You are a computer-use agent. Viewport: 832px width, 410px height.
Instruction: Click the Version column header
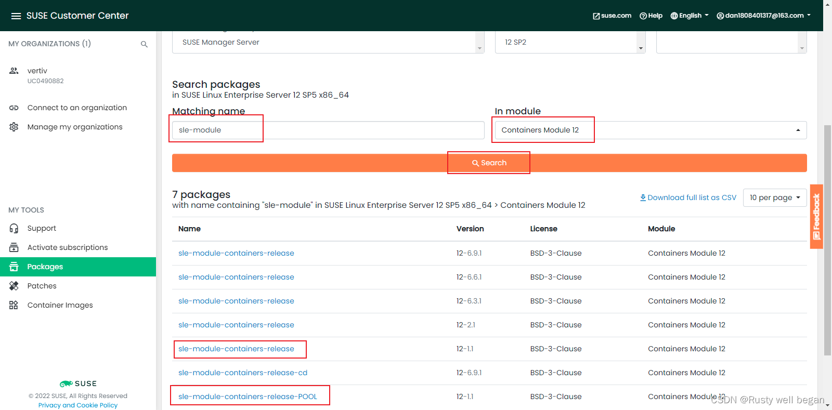[x=470, y=229]
